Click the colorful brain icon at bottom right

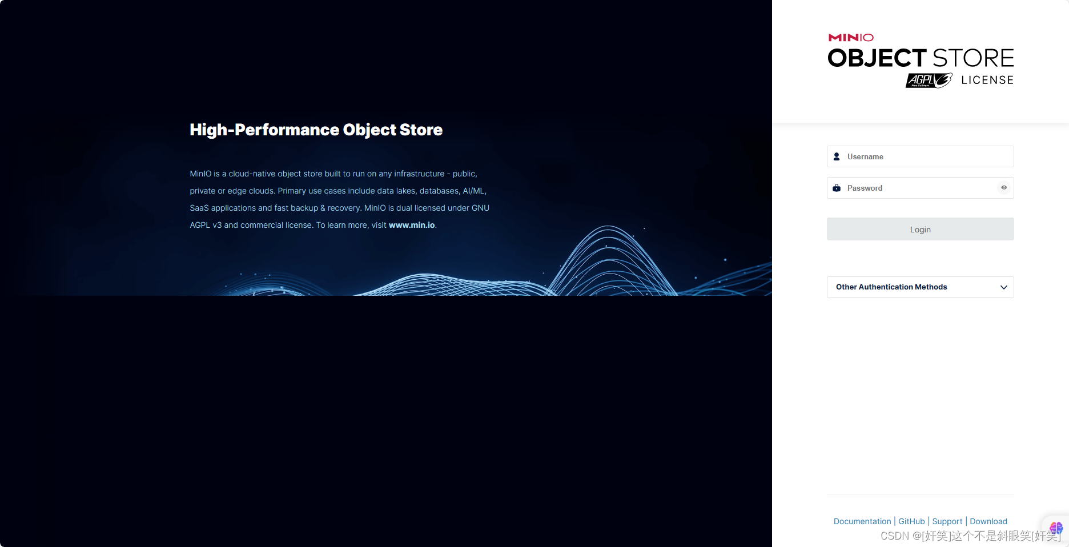(x=1056, y=528)
